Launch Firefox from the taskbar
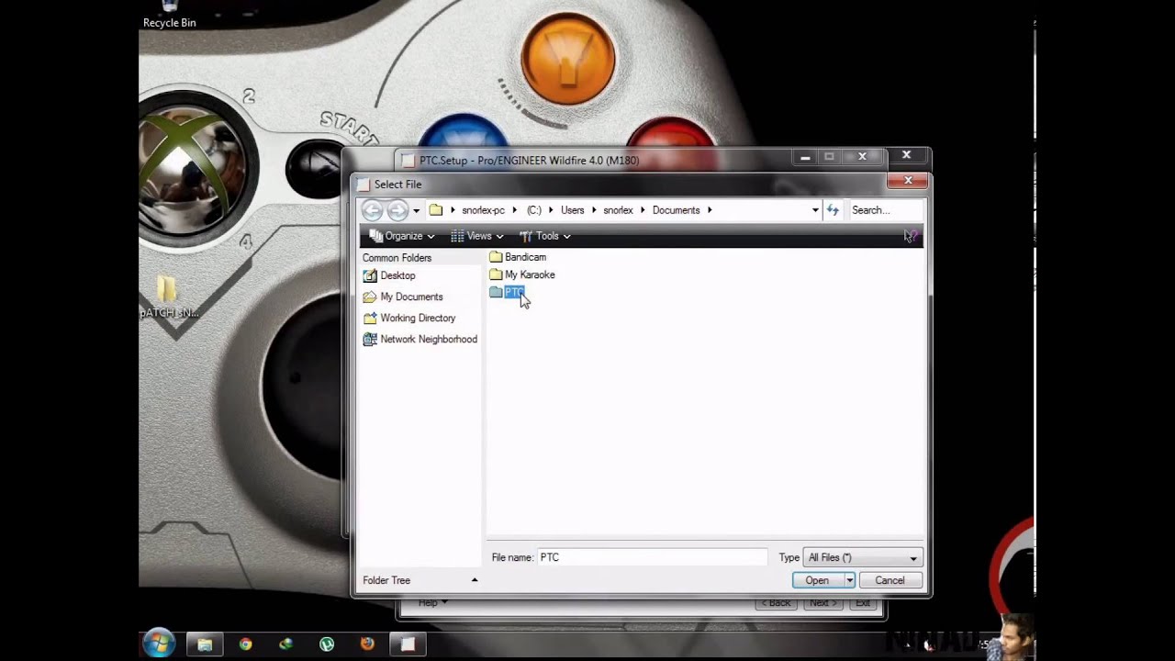 (367, 644)
